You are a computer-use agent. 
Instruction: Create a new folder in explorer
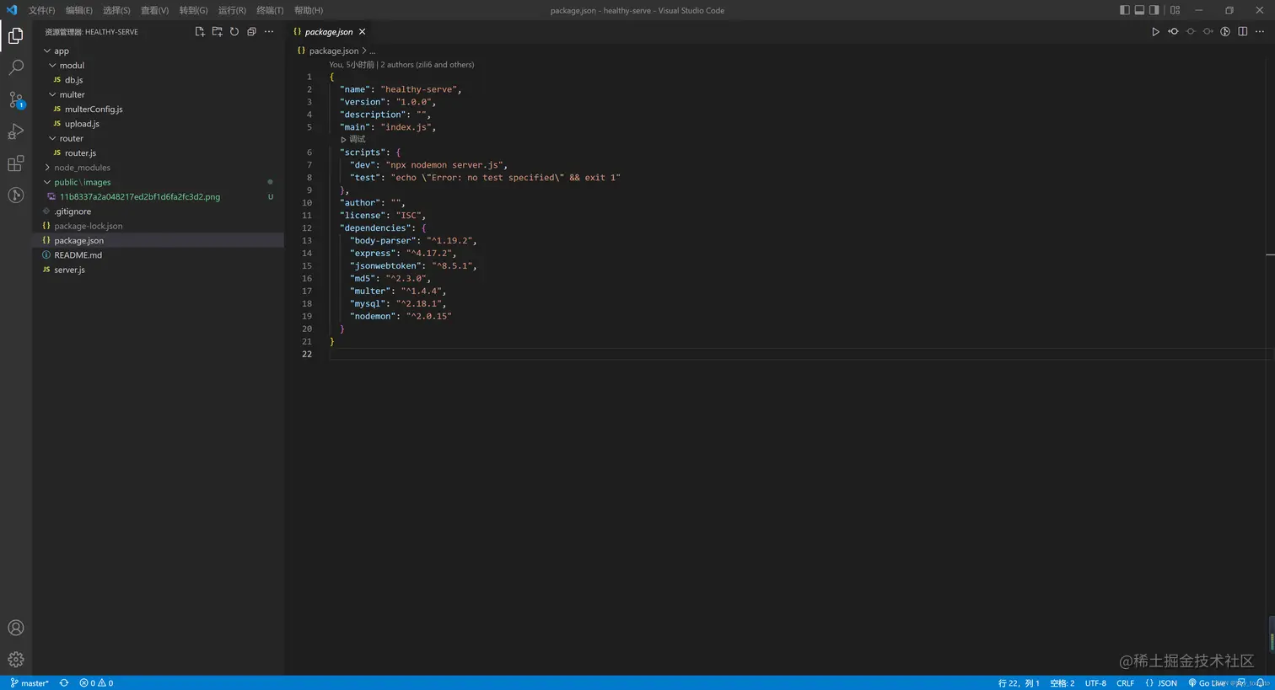pos(217,31)
